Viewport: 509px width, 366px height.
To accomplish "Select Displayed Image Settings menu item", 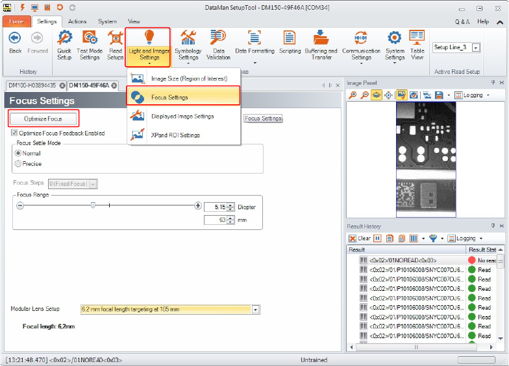I will pyautogui.click(x=184, y=116).
